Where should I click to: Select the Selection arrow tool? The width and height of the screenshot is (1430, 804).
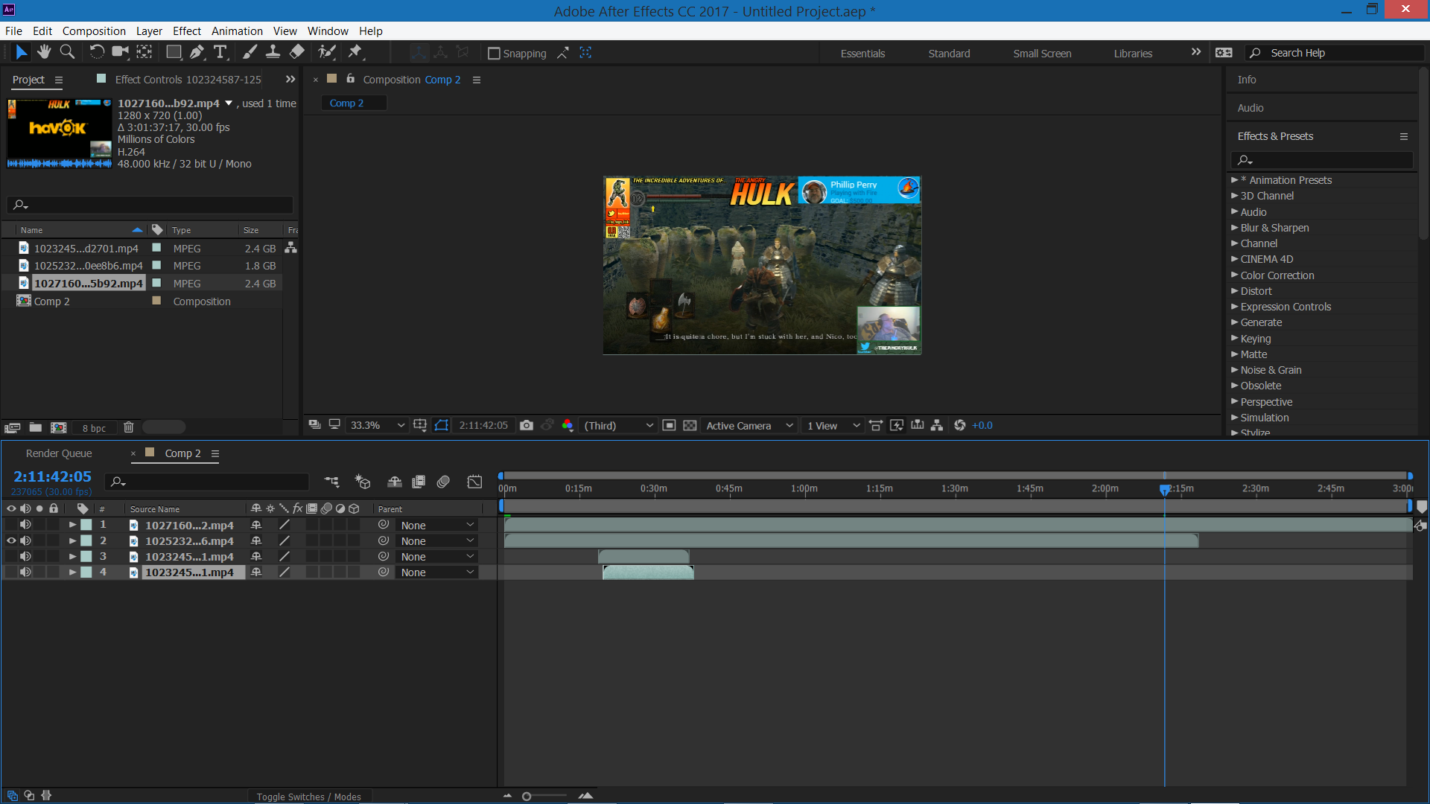(x=21, y=52)
